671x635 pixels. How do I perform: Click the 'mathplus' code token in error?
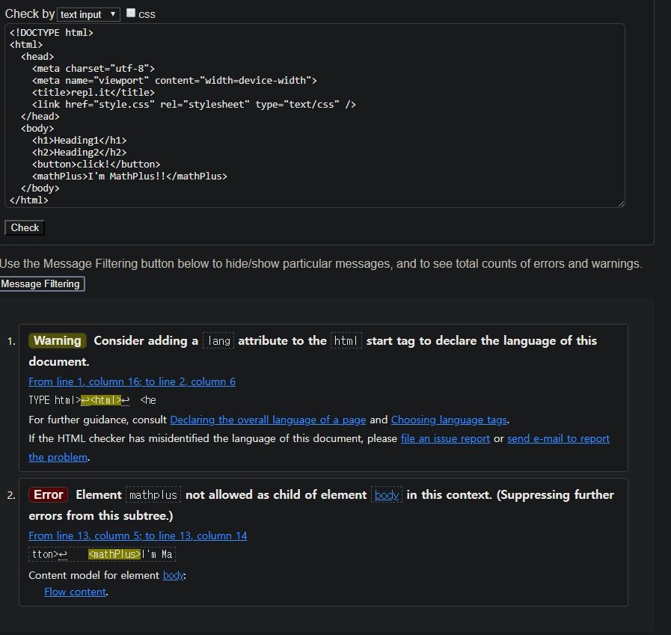click(153, 495)
